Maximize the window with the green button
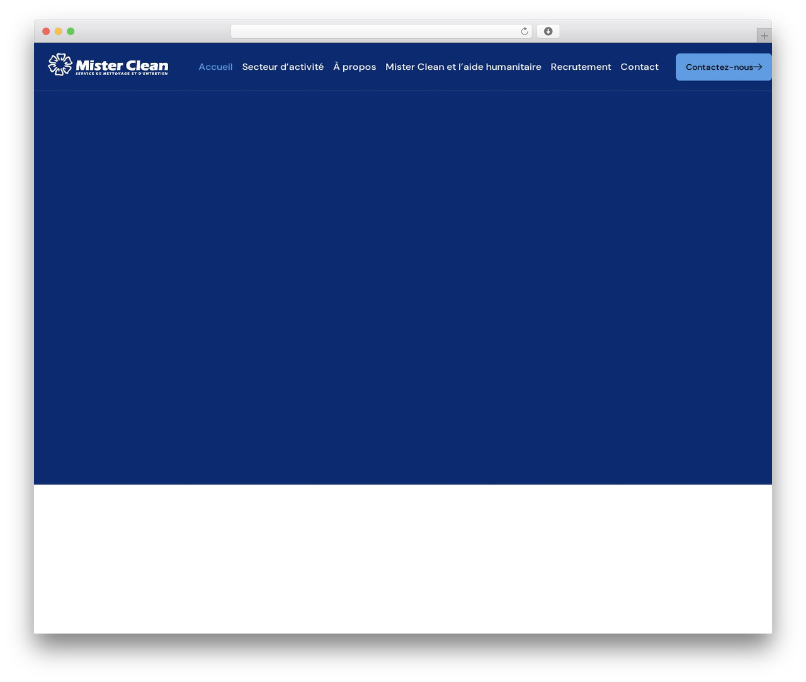806x682 pixels. [x=71, y=31]
